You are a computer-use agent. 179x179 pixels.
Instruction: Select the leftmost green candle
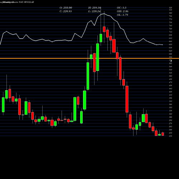3,105
